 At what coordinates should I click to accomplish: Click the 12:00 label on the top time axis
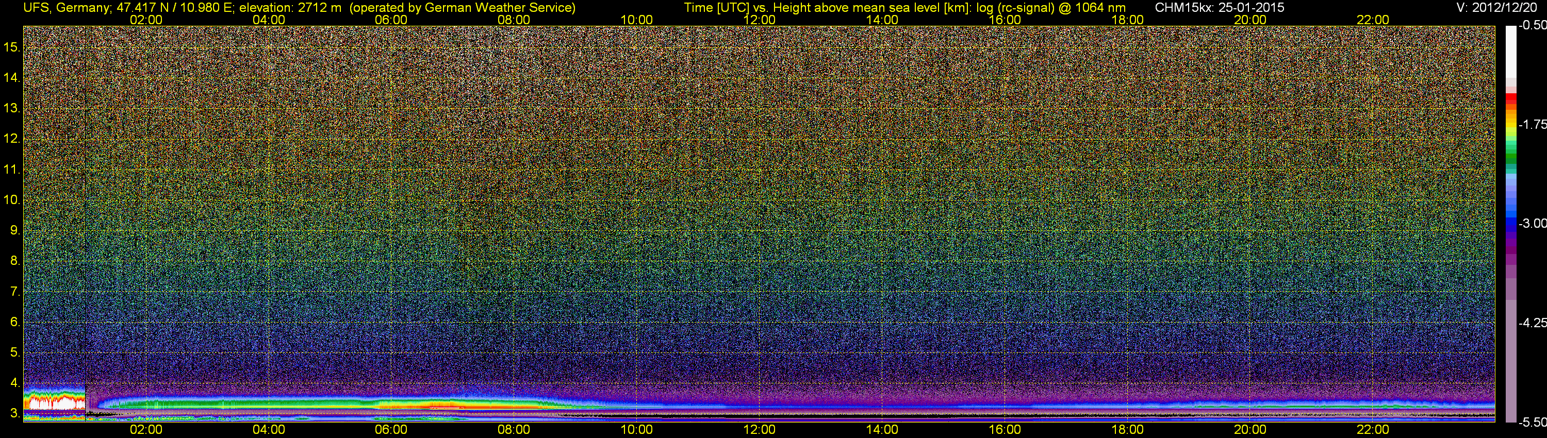click(x=759, y=20)
